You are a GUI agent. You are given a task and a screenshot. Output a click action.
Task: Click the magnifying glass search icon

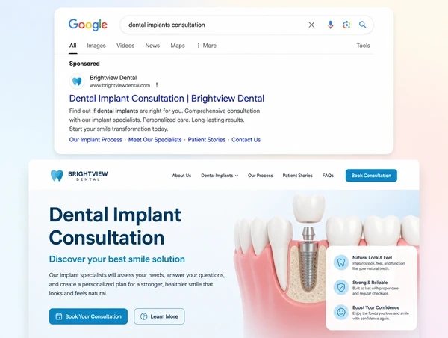tap(363, 25)
